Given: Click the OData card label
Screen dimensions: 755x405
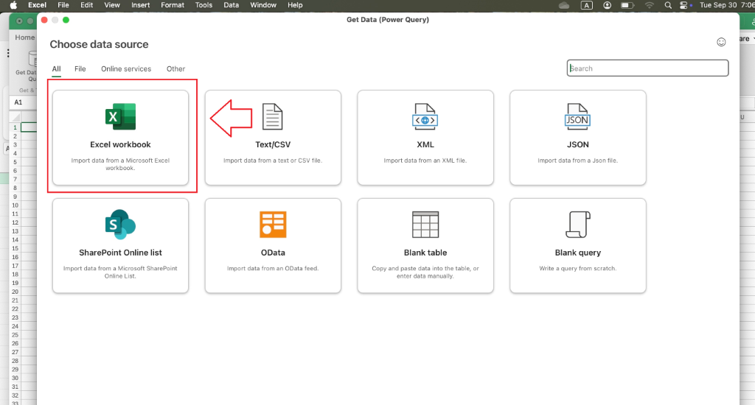Looking at the screenshot, I should click(x=273, y=253).
